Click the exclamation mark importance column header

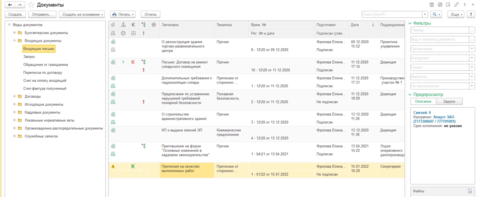(143, 33)
